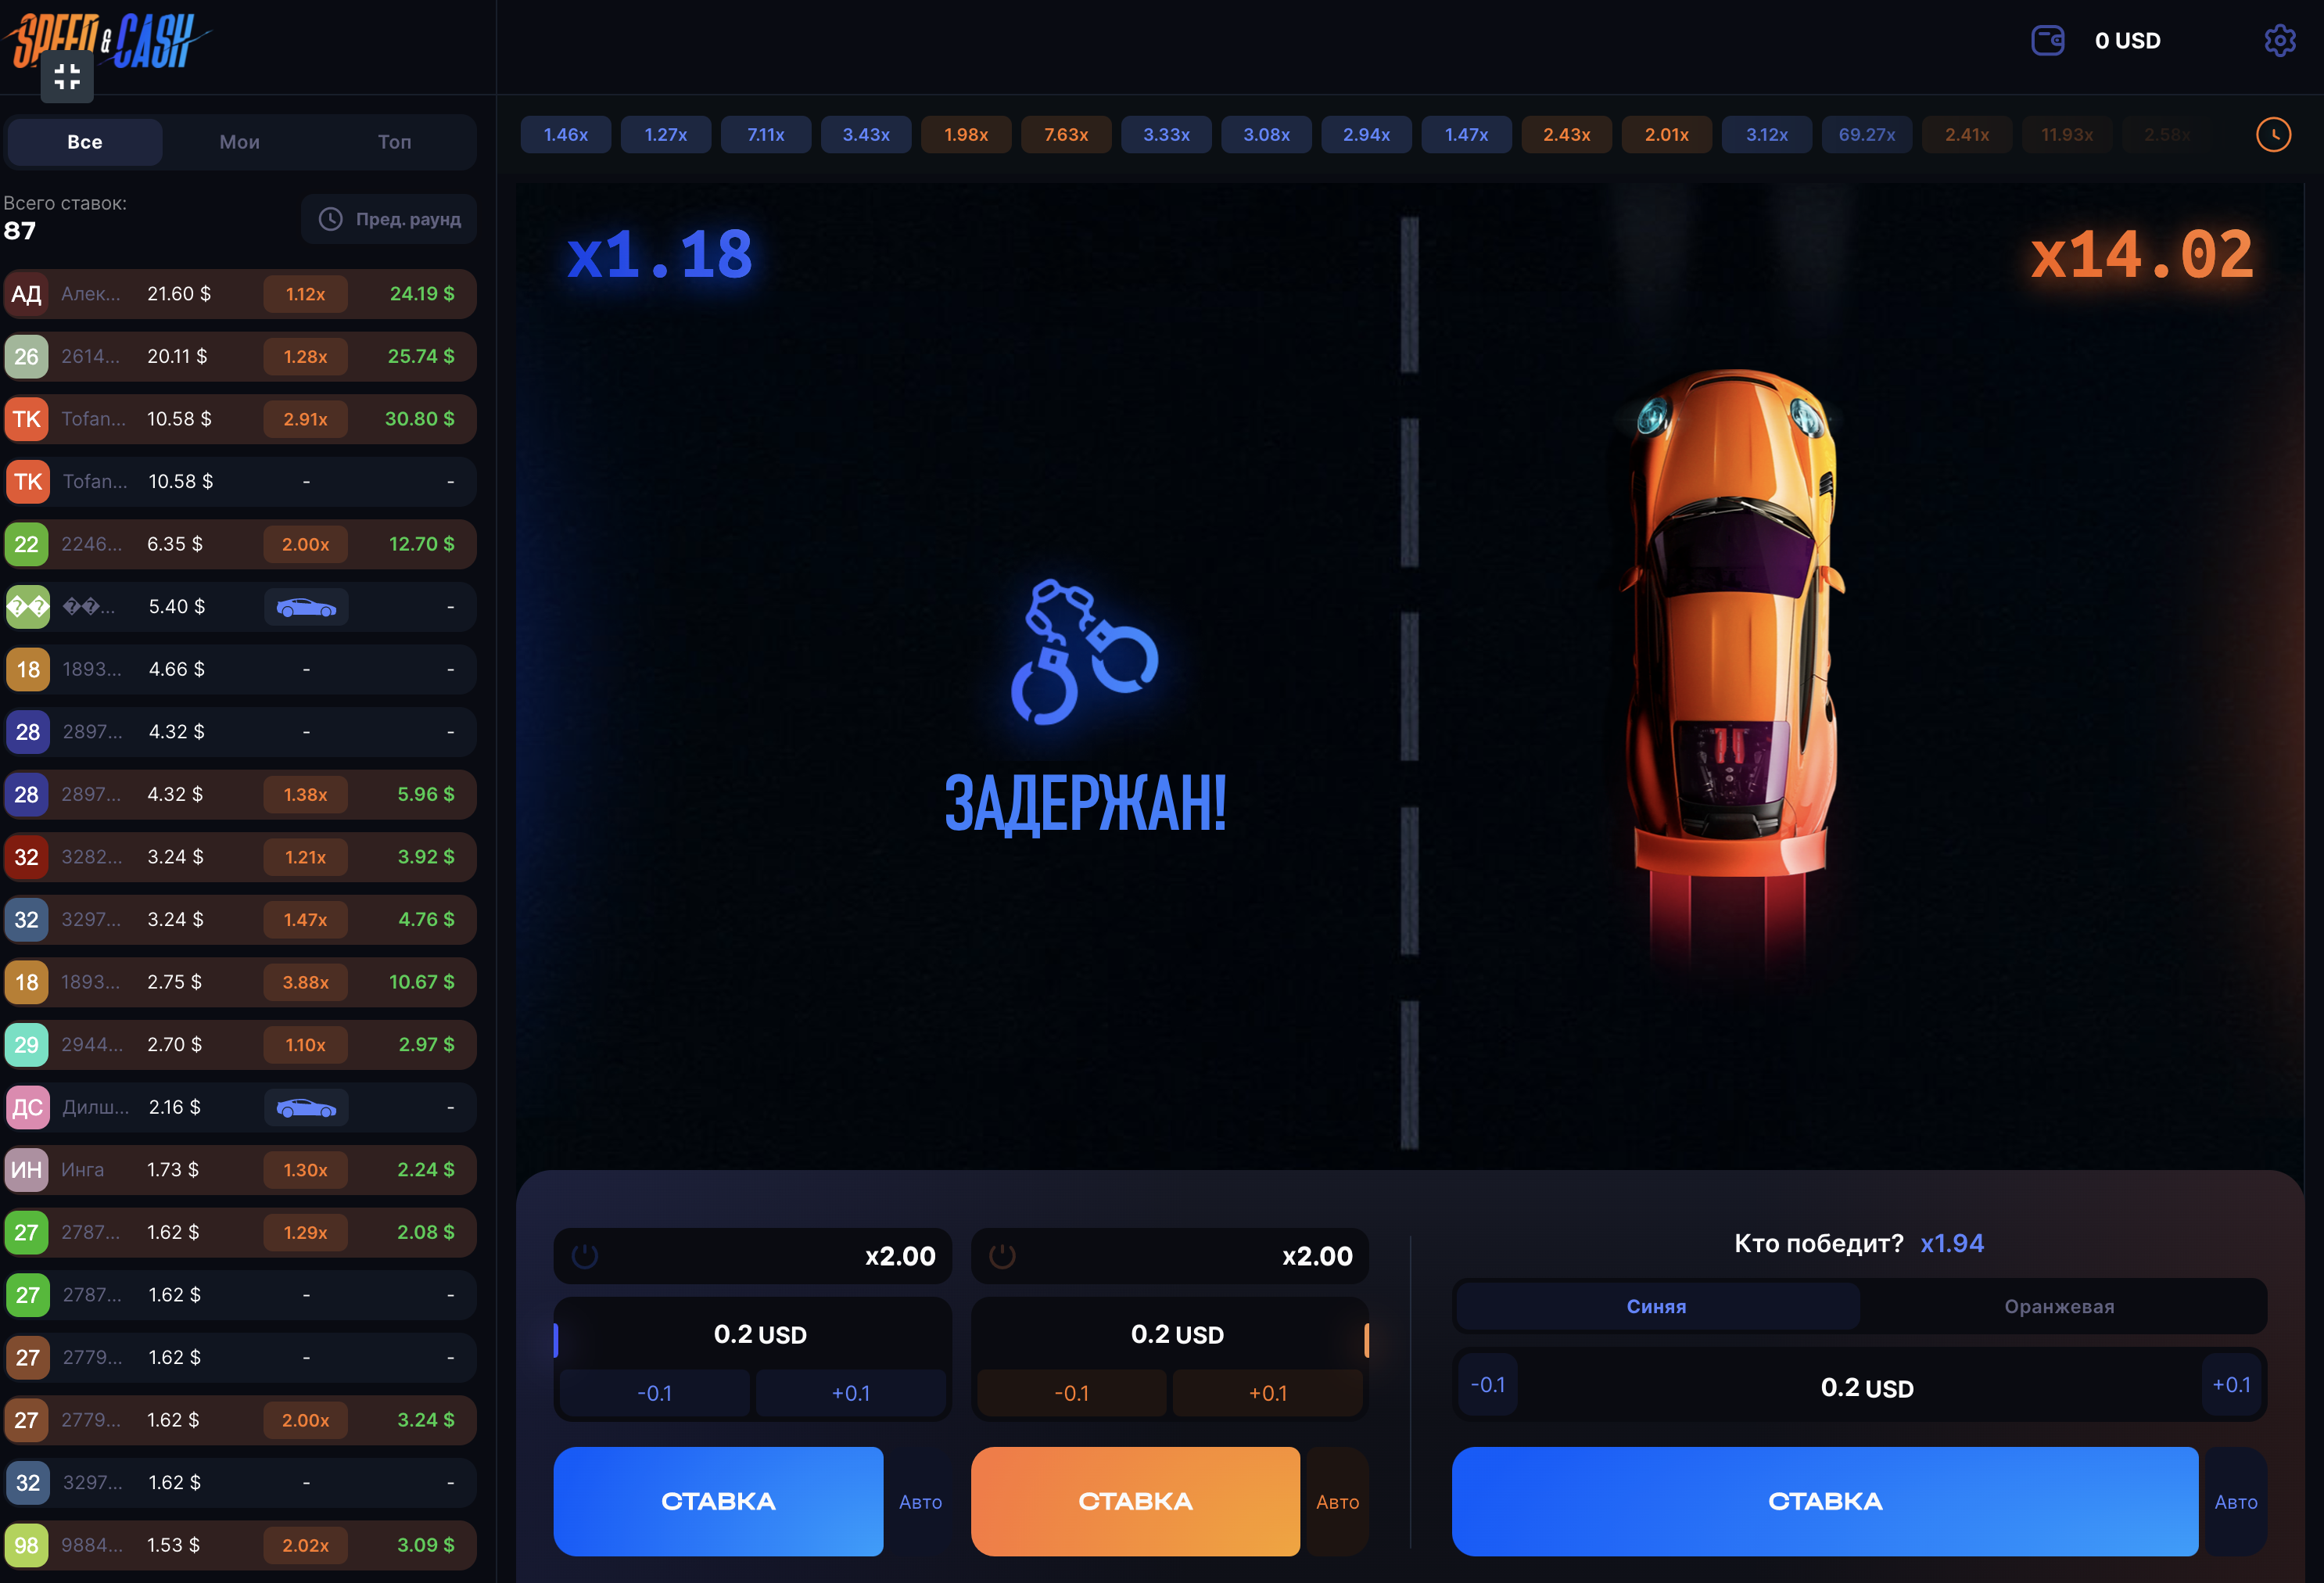
Task: Open 69.27x round history chip
Action: click(1866, 134)
